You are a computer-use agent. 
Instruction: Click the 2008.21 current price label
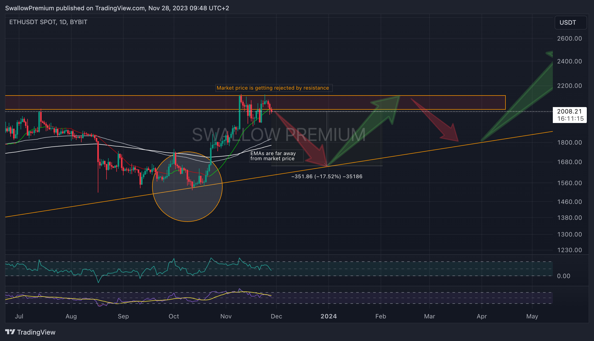[570, 111]
